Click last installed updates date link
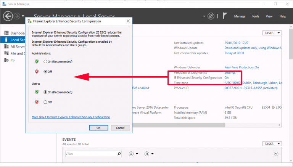293x167 pixels. coord(237,43)
